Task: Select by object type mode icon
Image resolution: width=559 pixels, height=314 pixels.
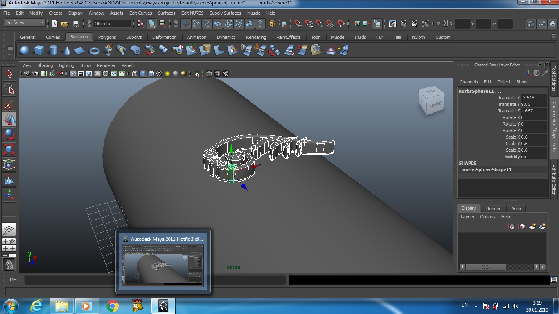Action: (152, 24)
